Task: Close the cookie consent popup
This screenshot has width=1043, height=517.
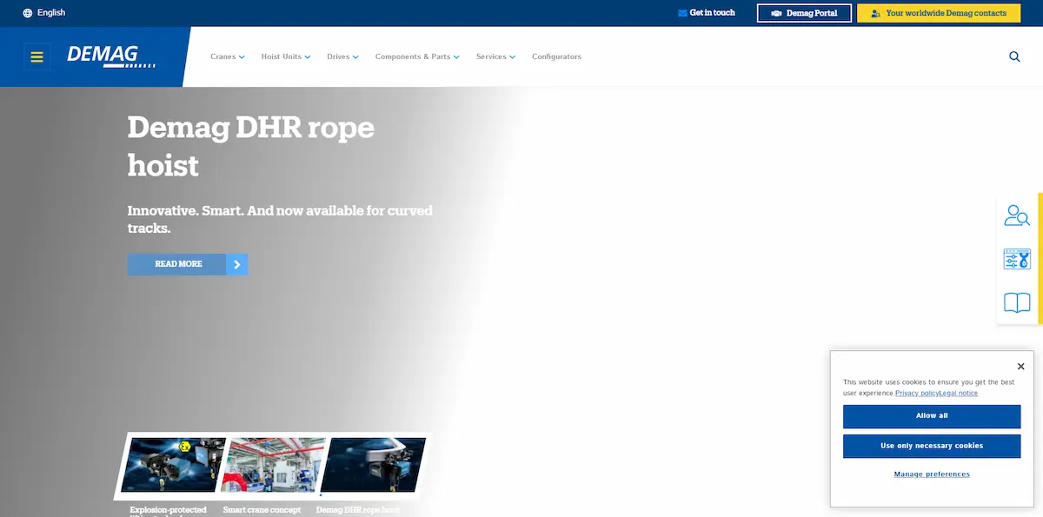Action: pos(1020,367)
